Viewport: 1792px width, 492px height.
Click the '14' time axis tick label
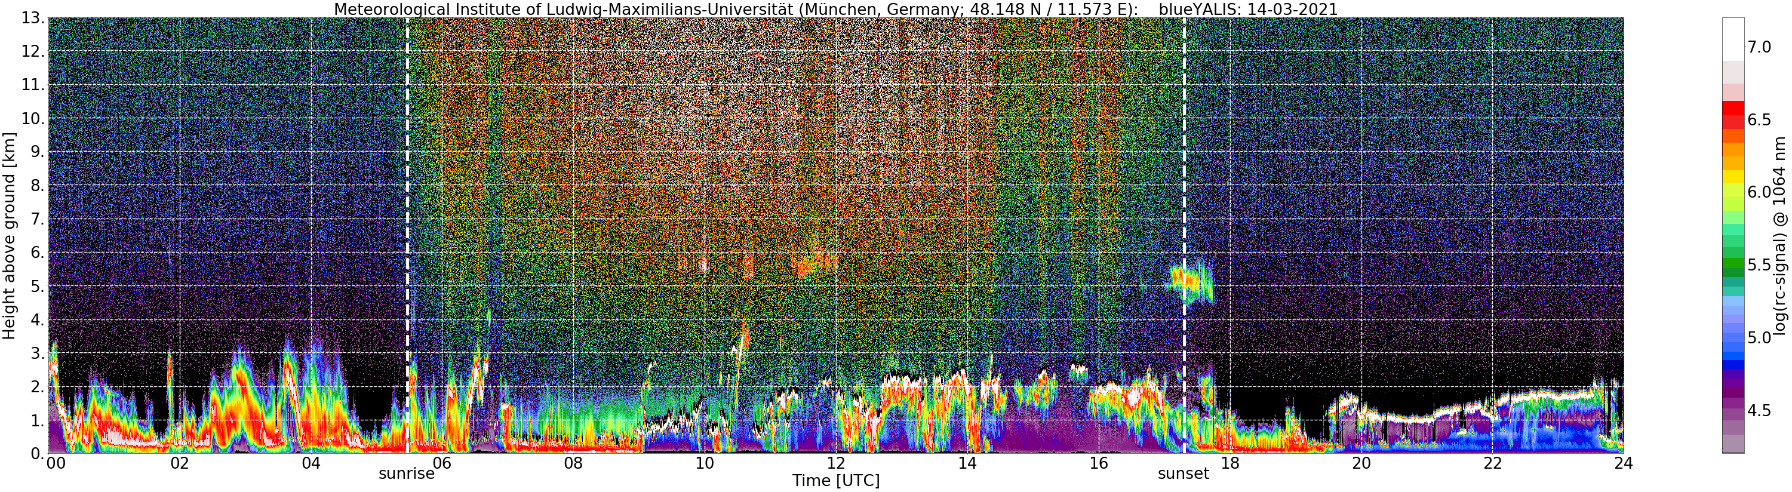(967, 463)
